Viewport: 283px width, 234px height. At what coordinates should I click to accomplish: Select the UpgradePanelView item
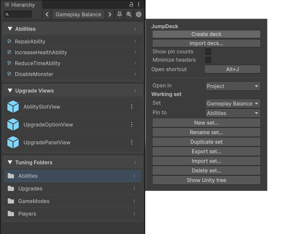(73, 142)
